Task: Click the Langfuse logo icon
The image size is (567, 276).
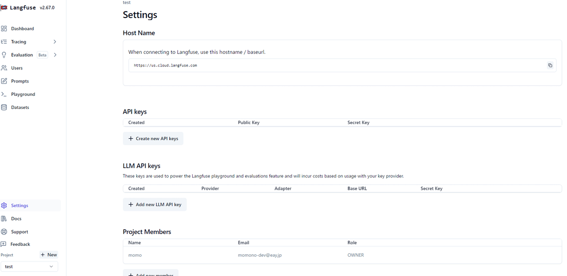Action: 4,8
